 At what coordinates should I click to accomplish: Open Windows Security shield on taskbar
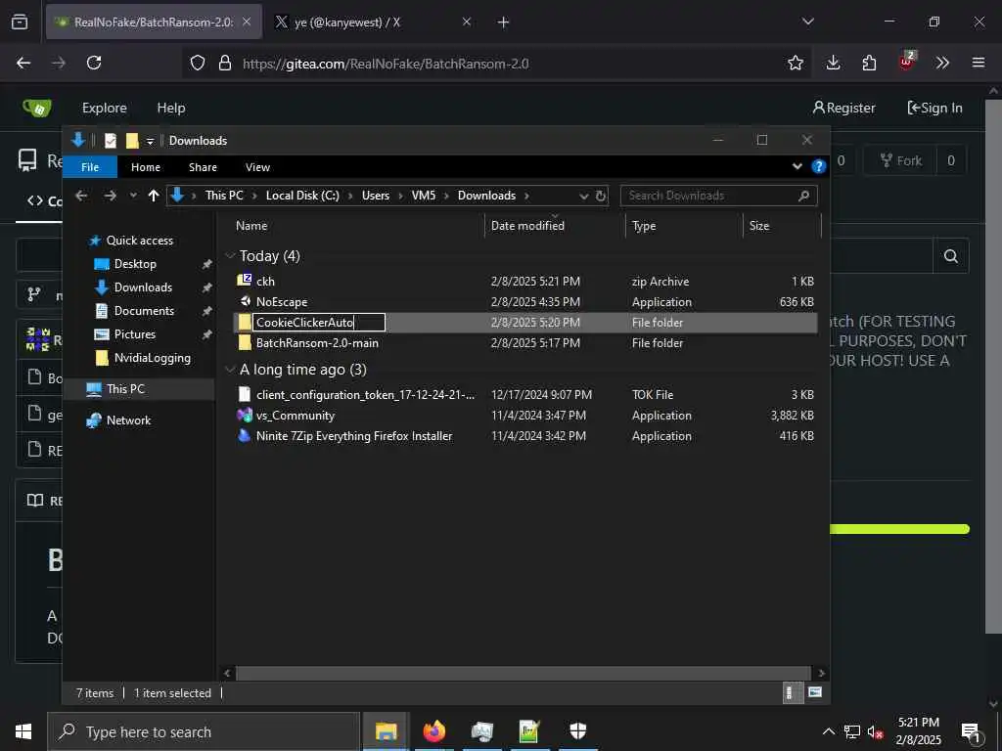(x=577, y=731)
